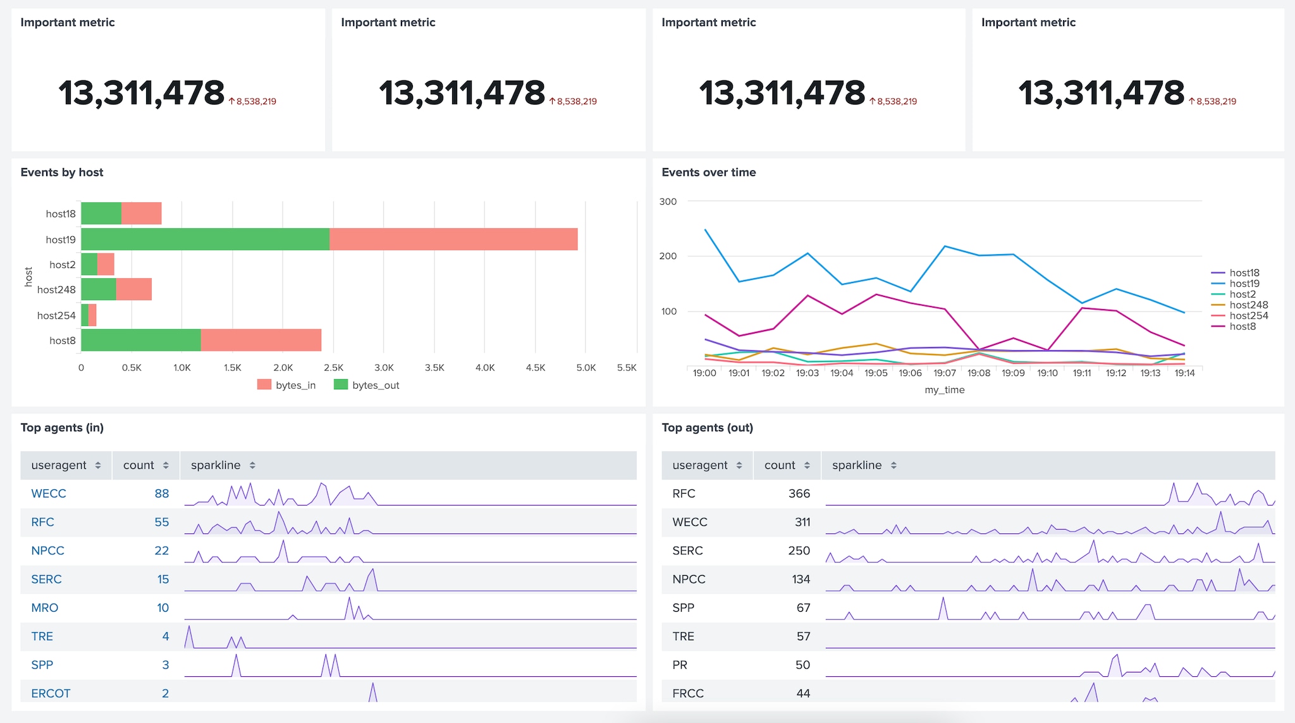Open the WECC useragent link
1295x723 pixels.
(49, 494)
